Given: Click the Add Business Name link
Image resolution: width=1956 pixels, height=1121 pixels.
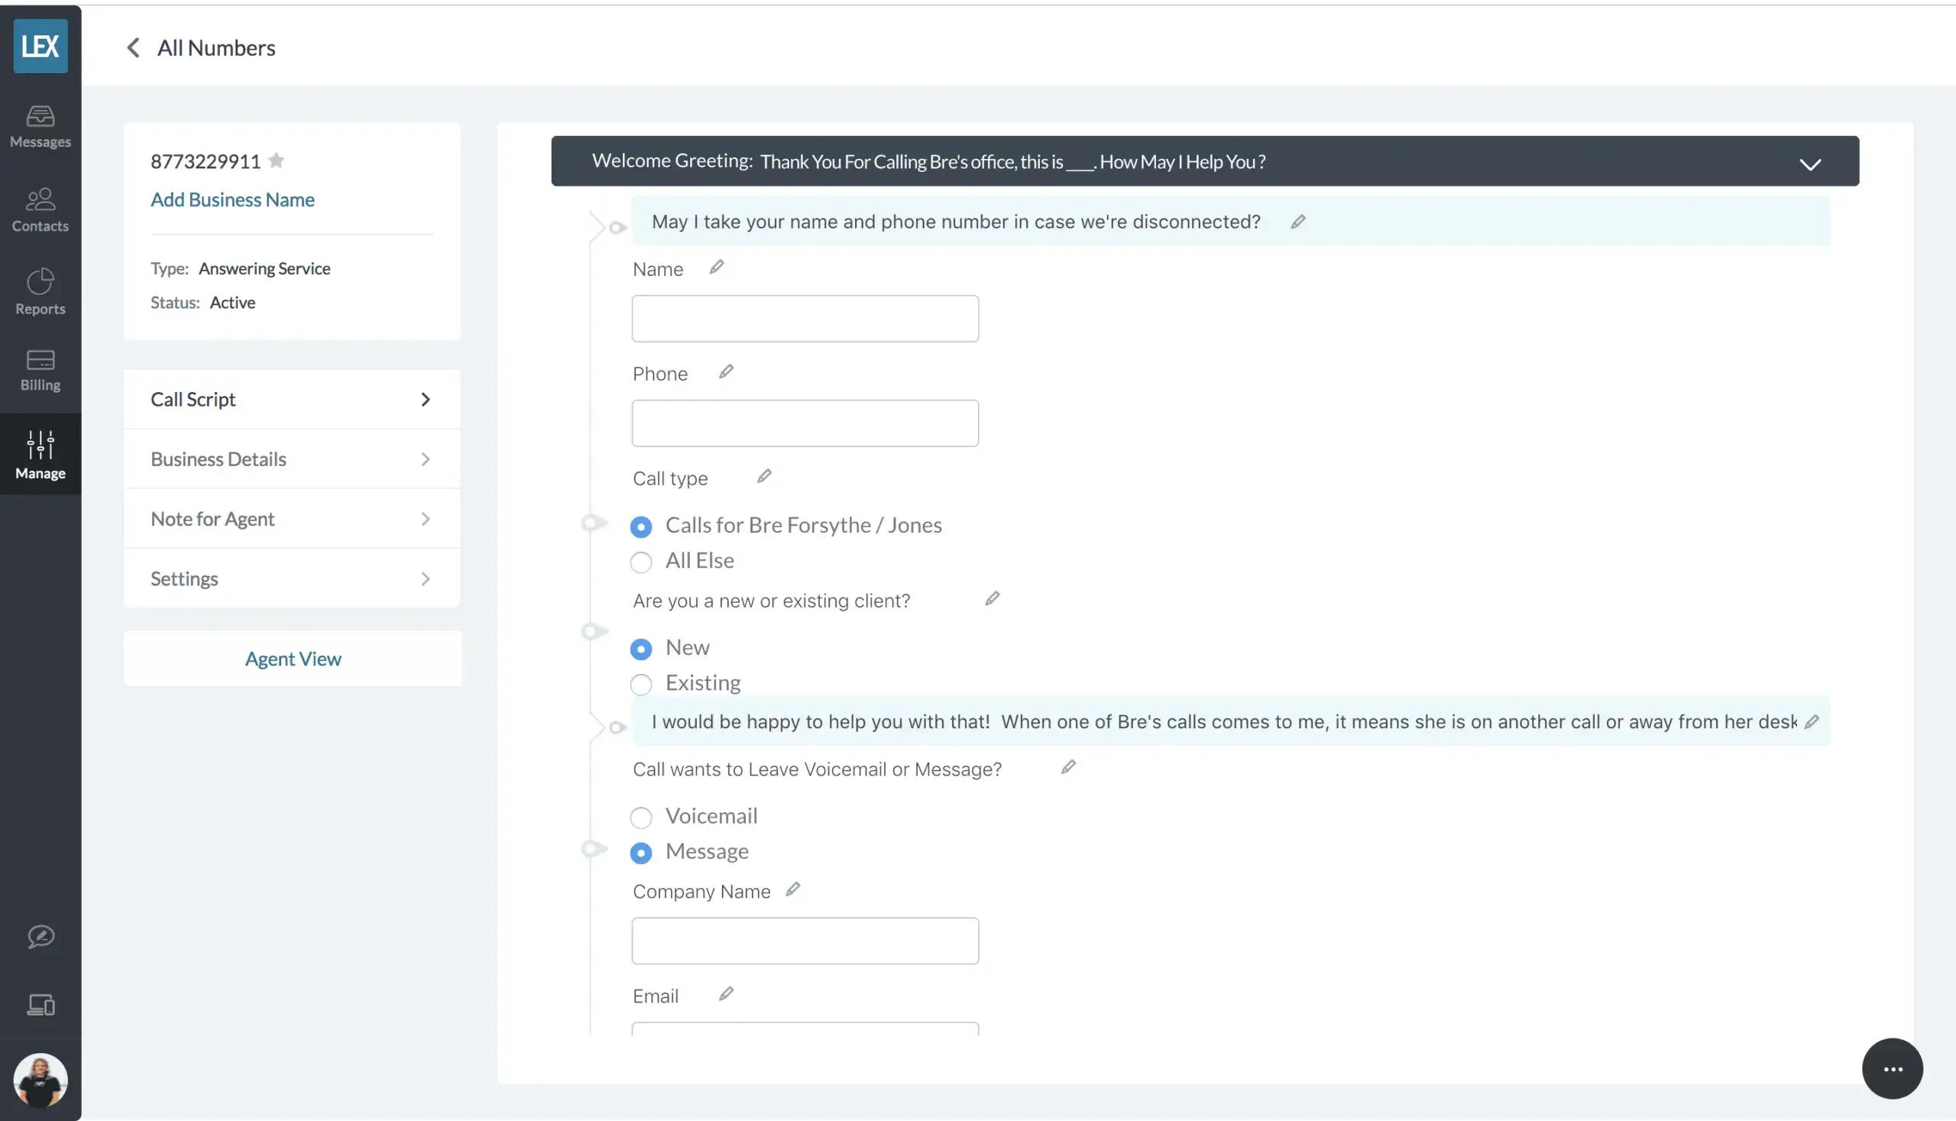Looking at the screenshot, I should point(232,199).
